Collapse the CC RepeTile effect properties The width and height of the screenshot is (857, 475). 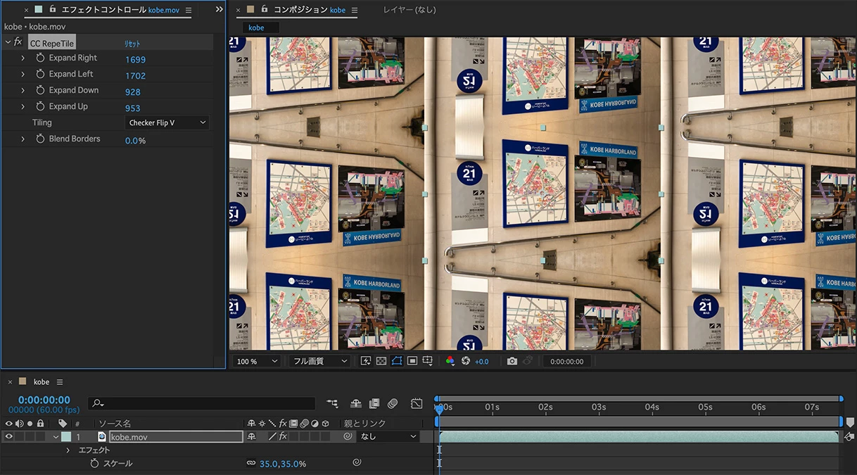8,42
